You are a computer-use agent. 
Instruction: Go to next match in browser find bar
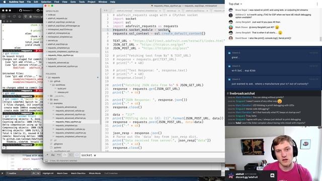(x=38, y=173)
